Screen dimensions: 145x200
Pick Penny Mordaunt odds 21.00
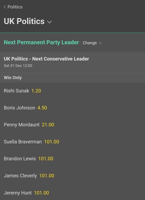(x=48, y=125)
